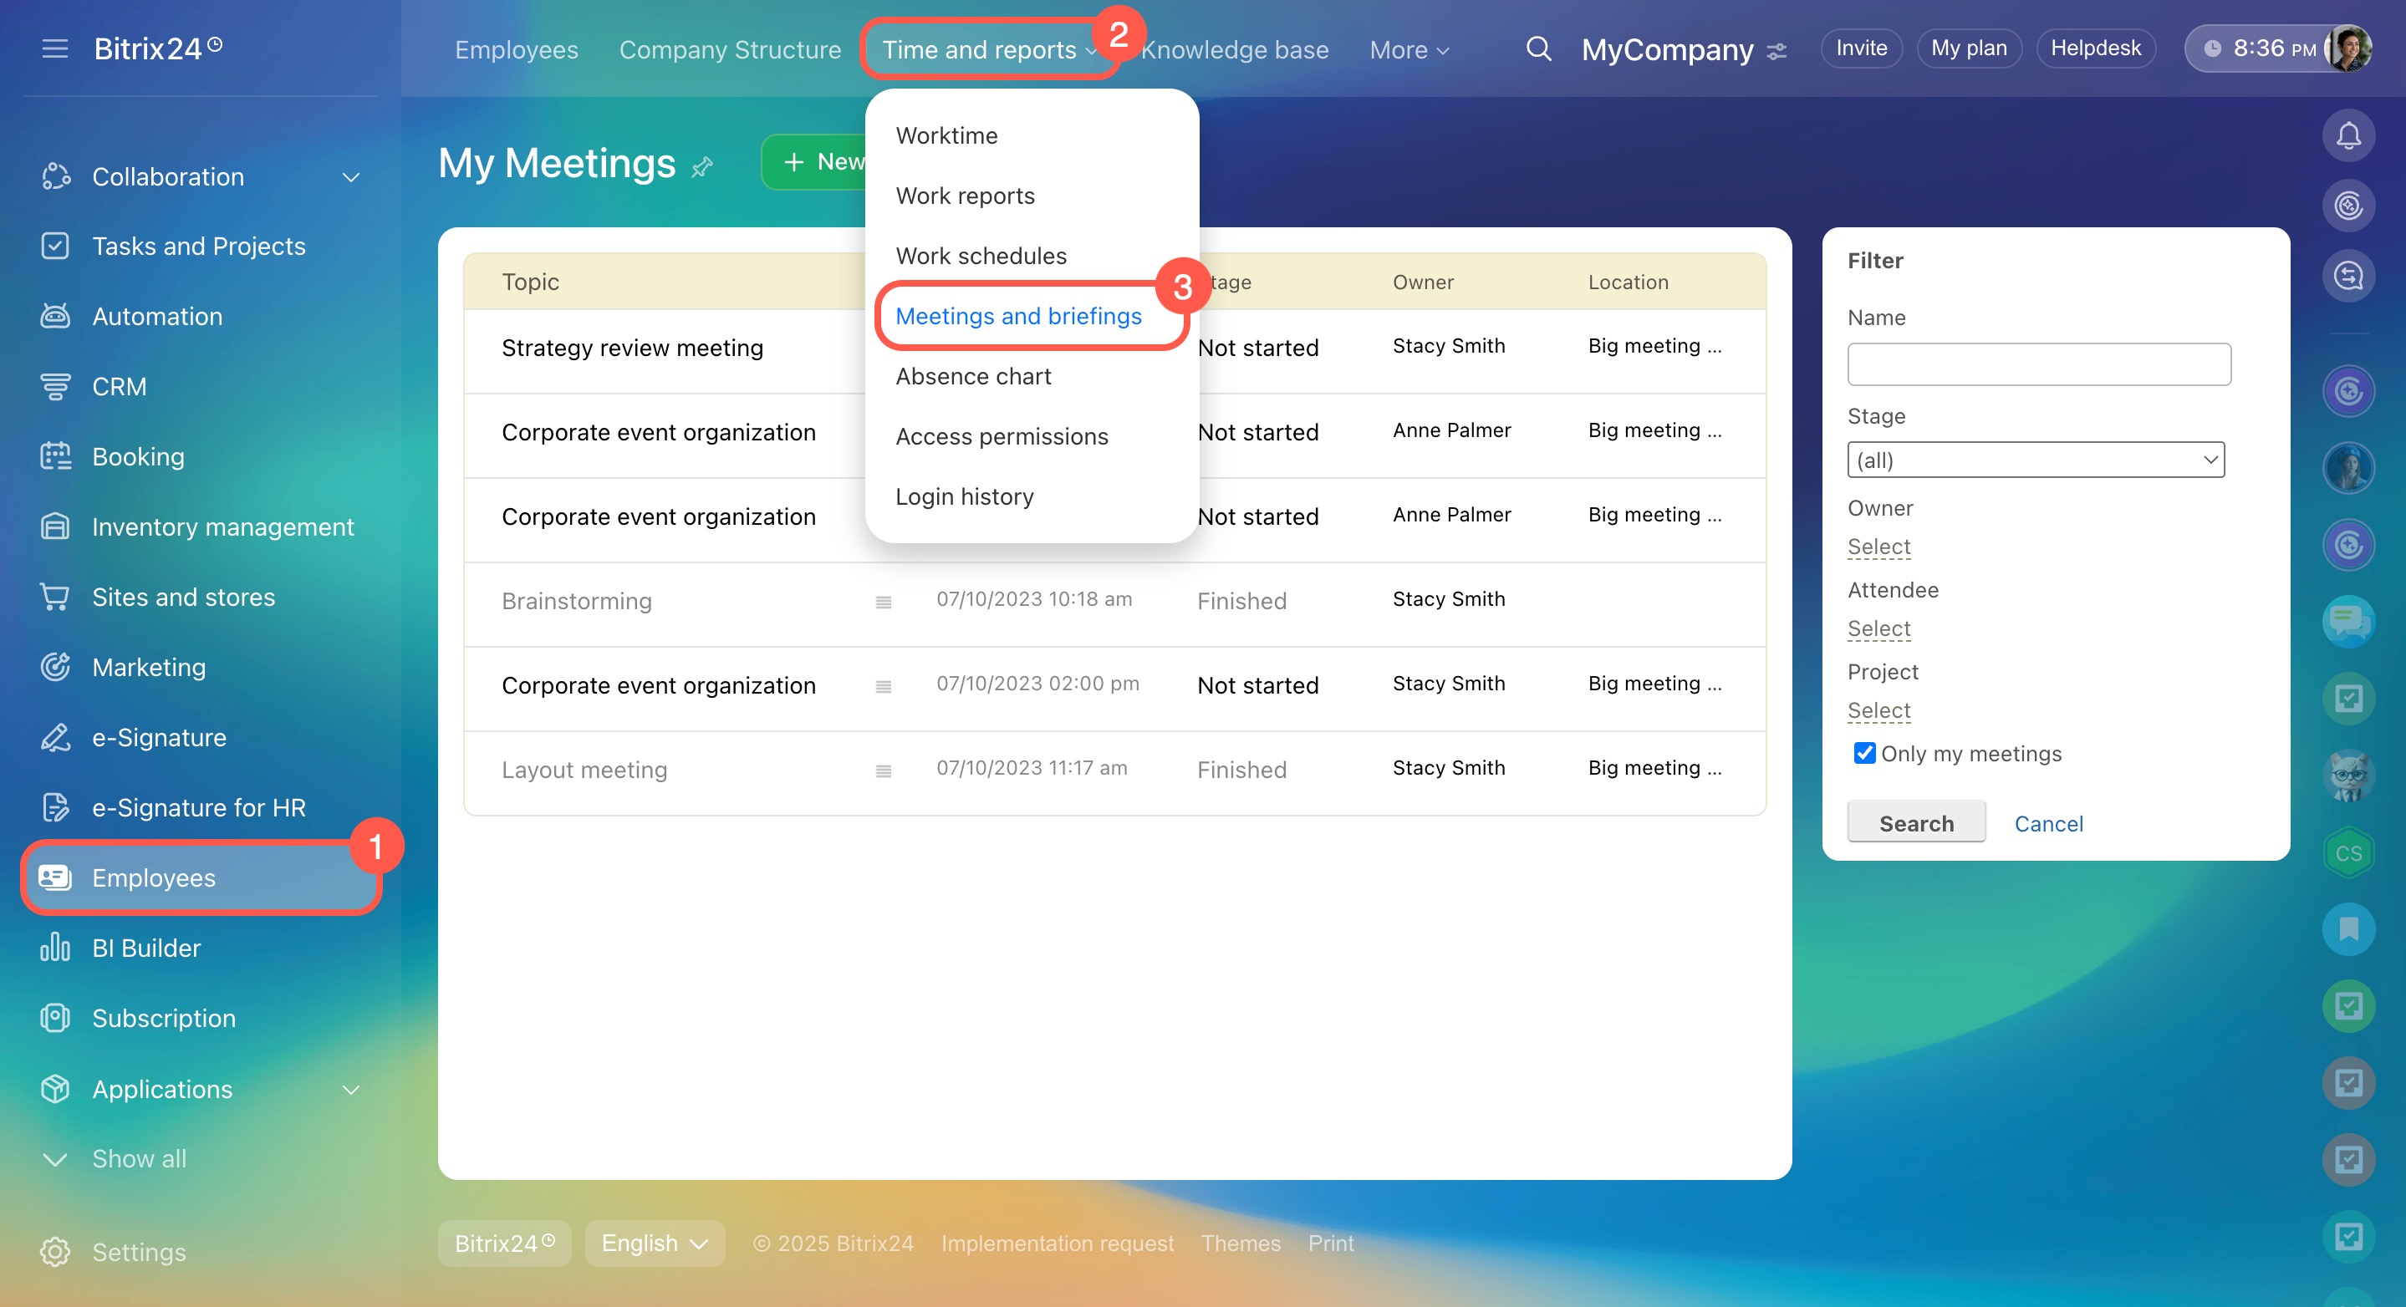Choose Work schedules in the menu
This screenshot has height=1307, width=2406.
pyautogui.click(x=980, y=256)
